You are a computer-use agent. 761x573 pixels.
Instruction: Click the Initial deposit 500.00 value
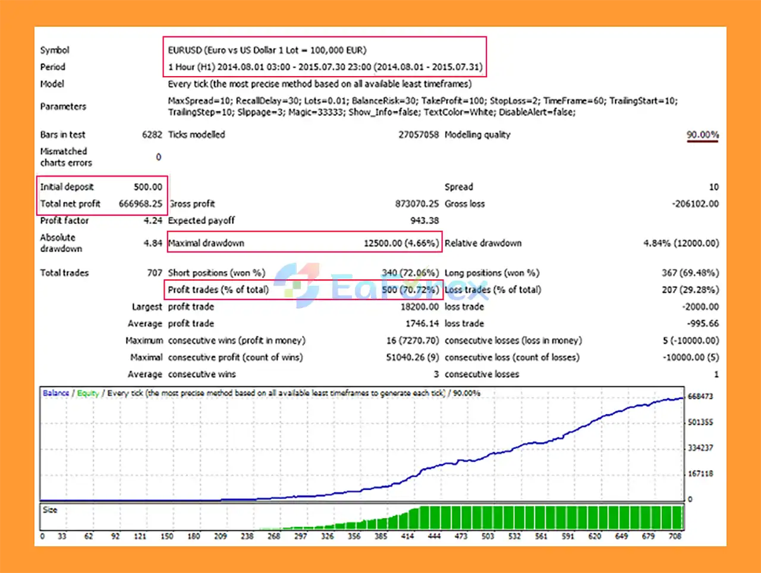(x=147, y=187)
